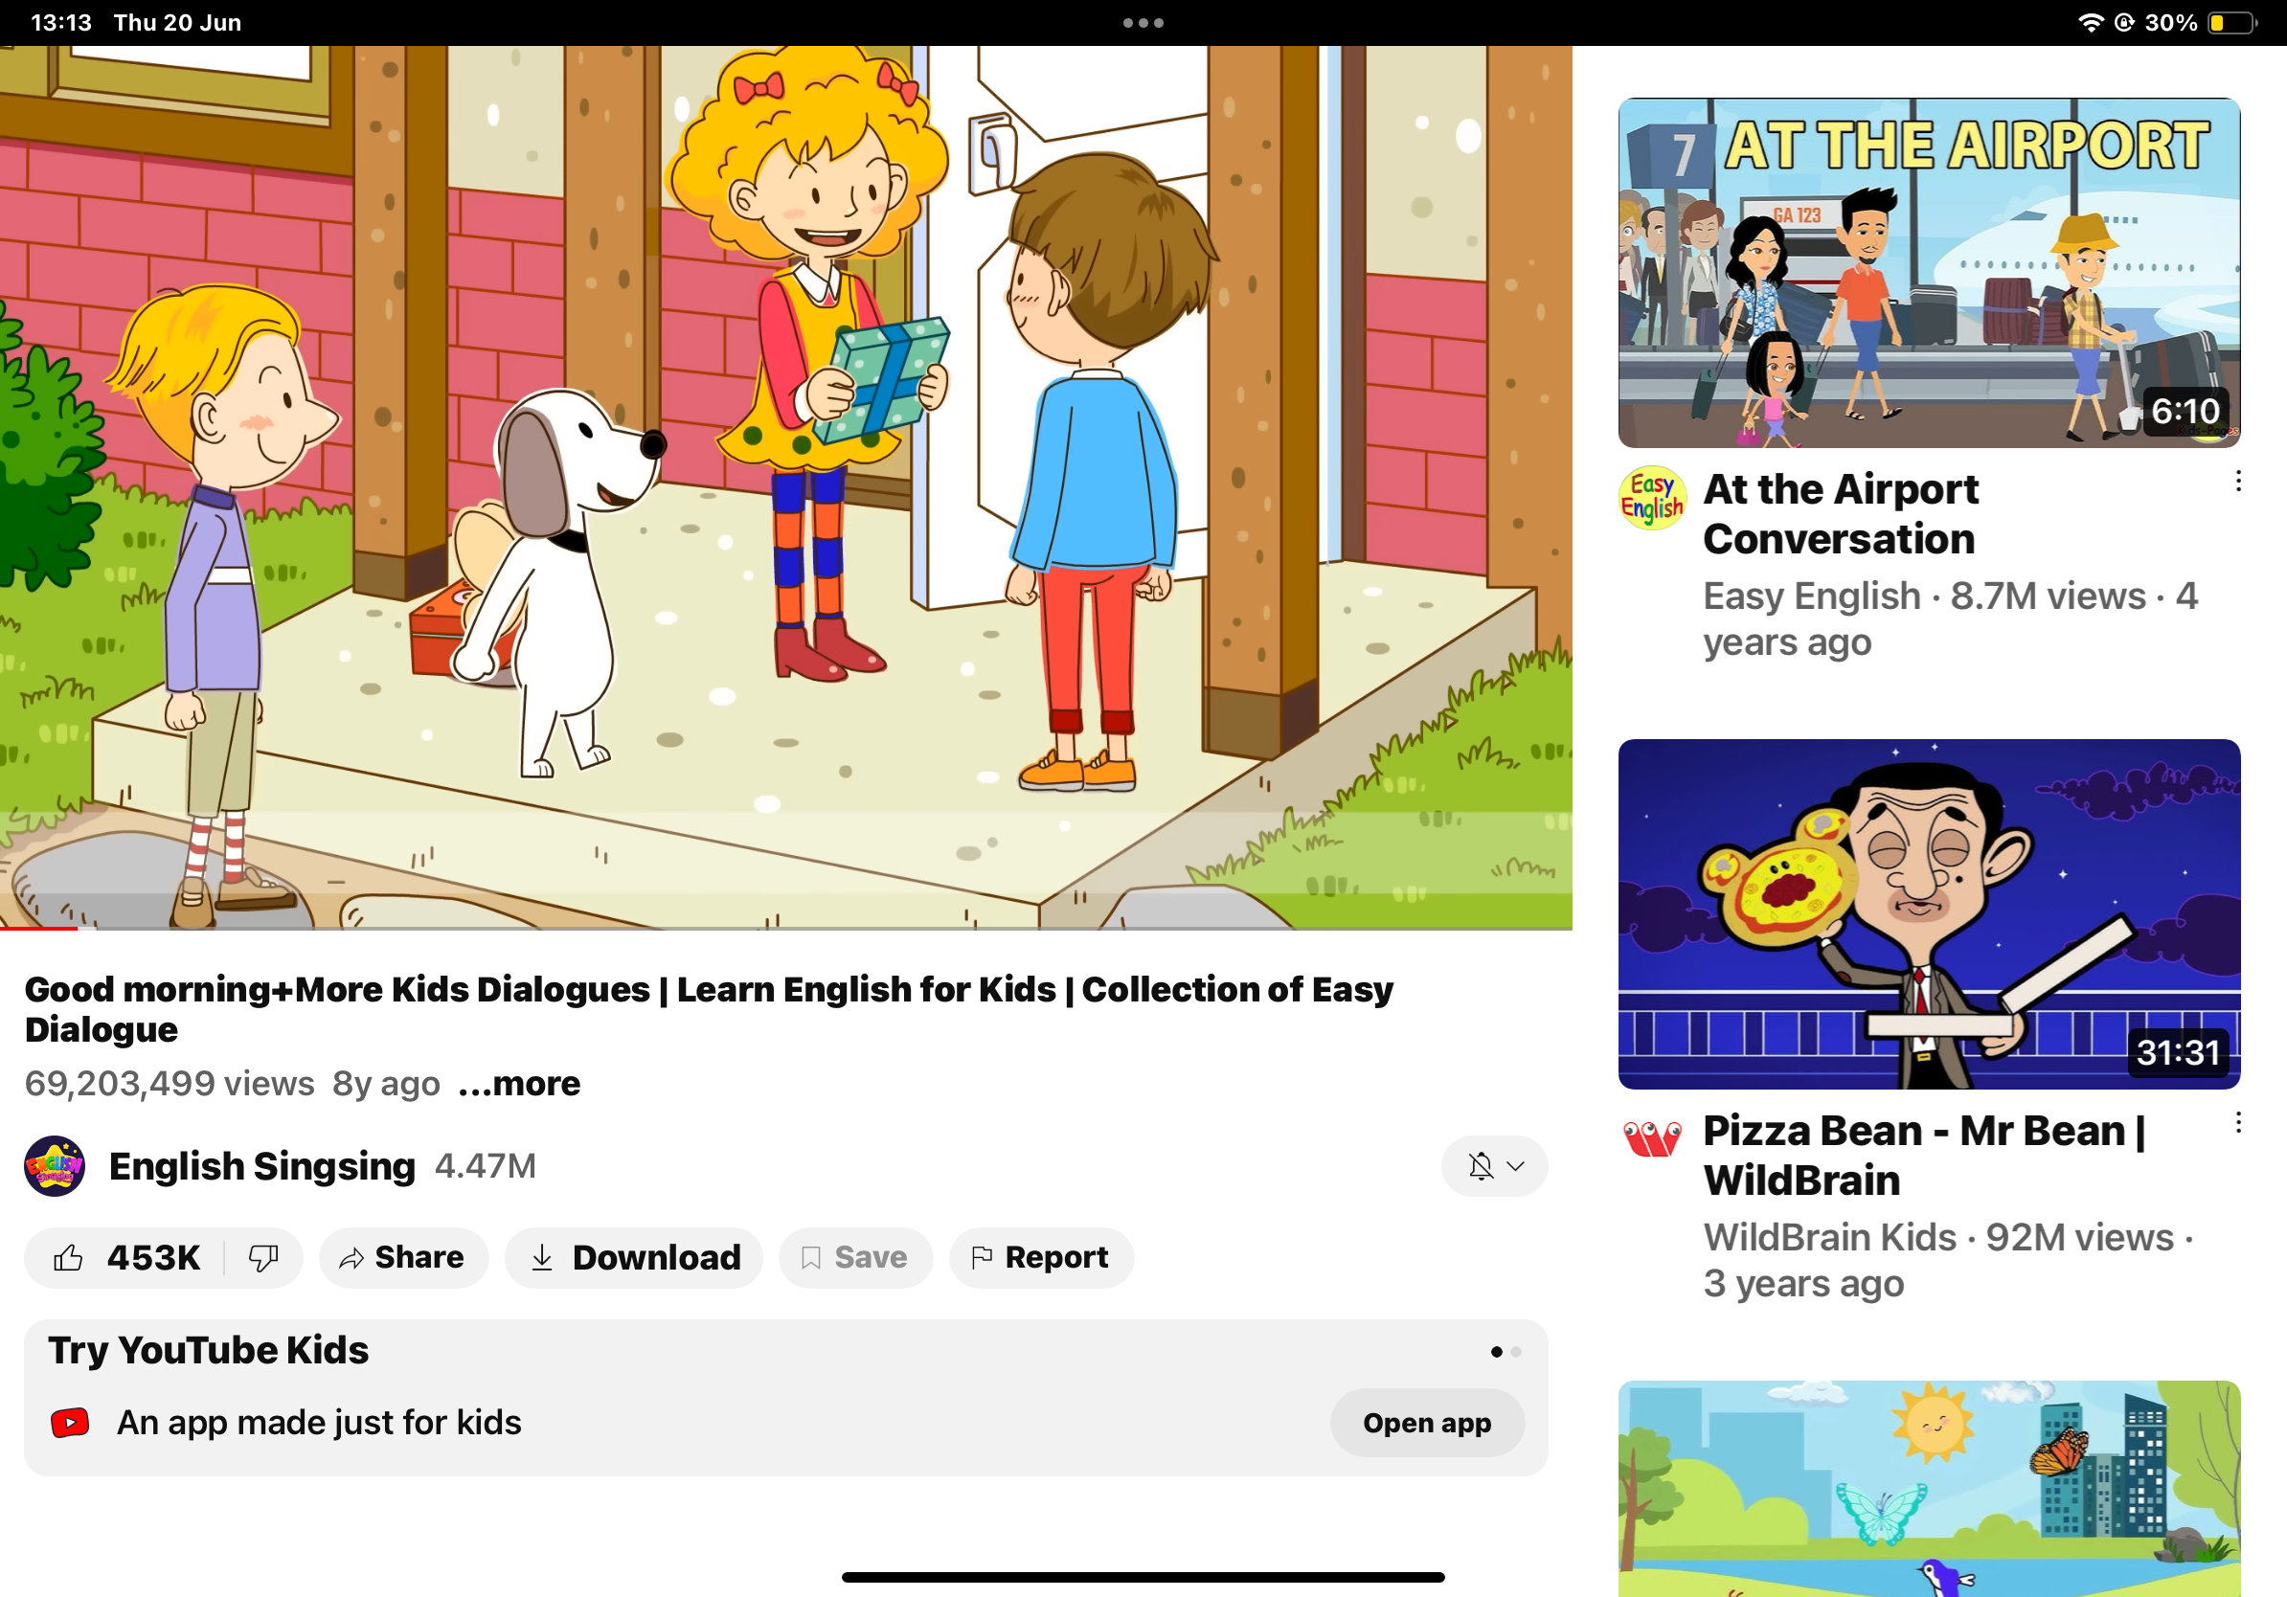This screenshot has width=2287, height=1597.
Task: Toggle Save video to playlist
Action: coord(855,1257)
